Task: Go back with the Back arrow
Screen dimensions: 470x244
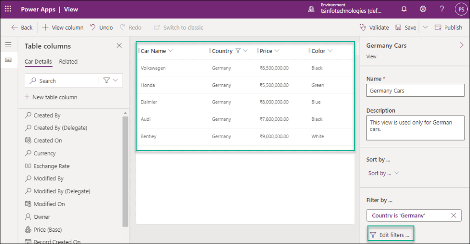Action: (22, 27)
